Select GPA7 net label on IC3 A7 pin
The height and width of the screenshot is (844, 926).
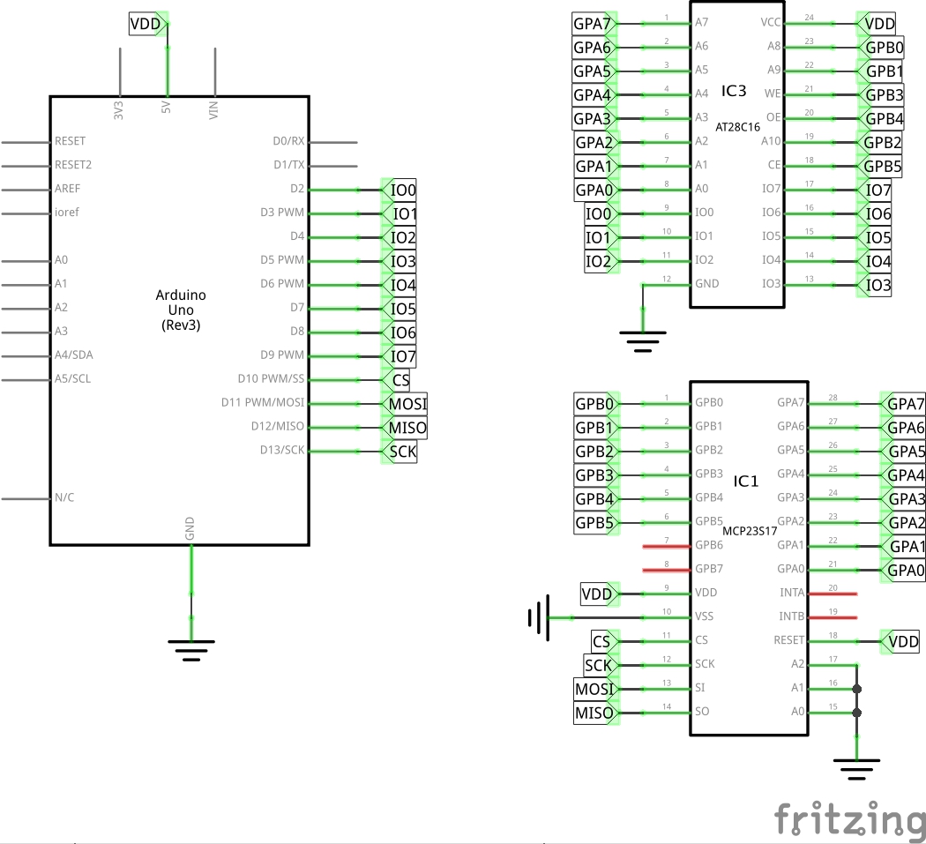[x=595, y=24]
